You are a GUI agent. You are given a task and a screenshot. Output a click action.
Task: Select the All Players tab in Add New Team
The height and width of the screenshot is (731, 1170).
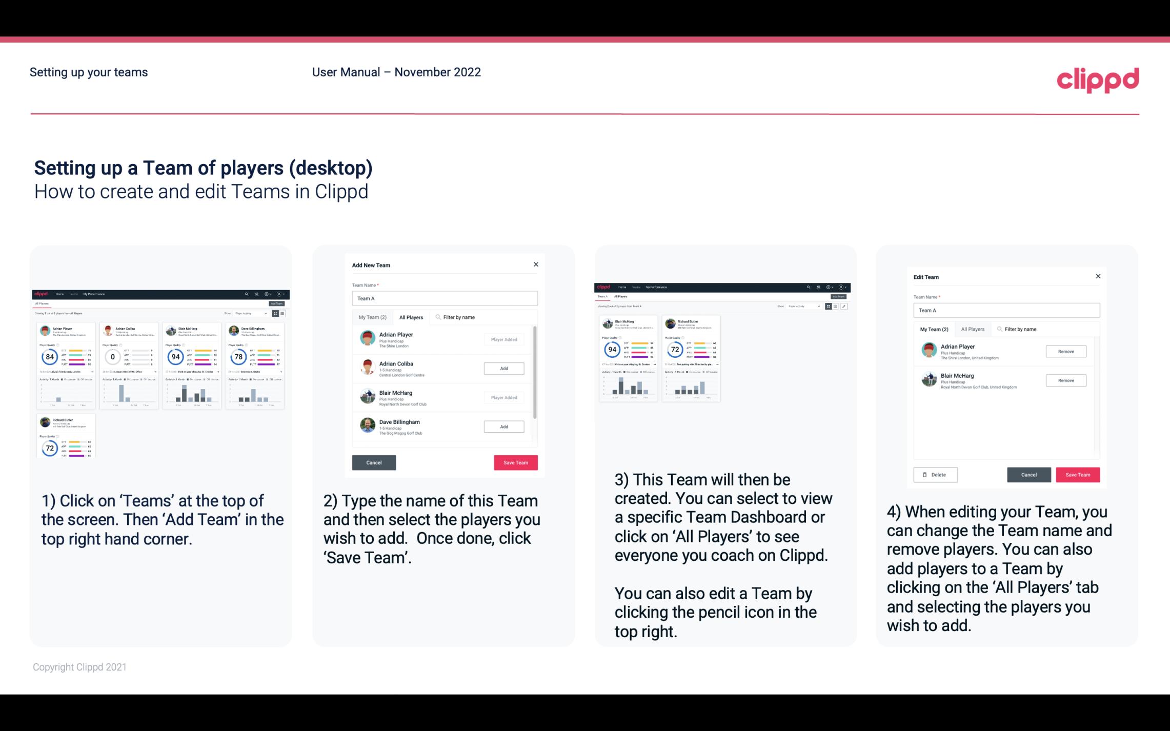[410, 317]
